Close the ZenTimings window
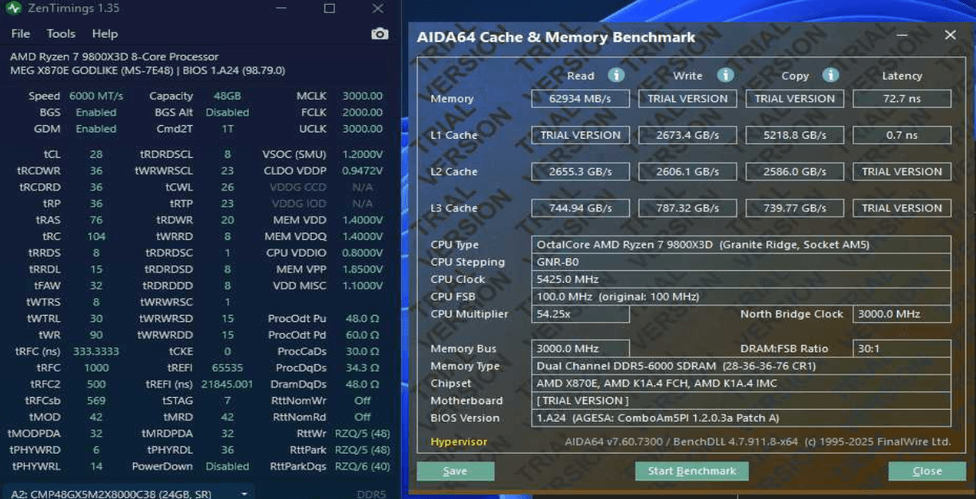This screenshot has height=499, width=976. tap(378, 9)
